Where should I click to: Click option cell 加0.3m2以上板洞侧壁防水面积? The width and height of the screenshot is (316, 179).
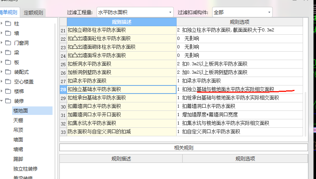point(240,73)
